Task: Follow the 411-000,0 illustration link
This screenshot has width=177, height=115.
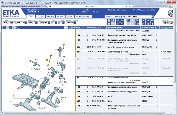Action: [x=145, y=31]
